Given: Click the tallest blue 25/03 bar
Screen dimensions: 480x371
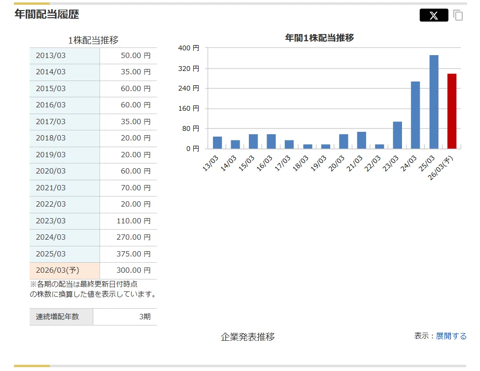Looking at the screenshot, I should click(434, 102).
